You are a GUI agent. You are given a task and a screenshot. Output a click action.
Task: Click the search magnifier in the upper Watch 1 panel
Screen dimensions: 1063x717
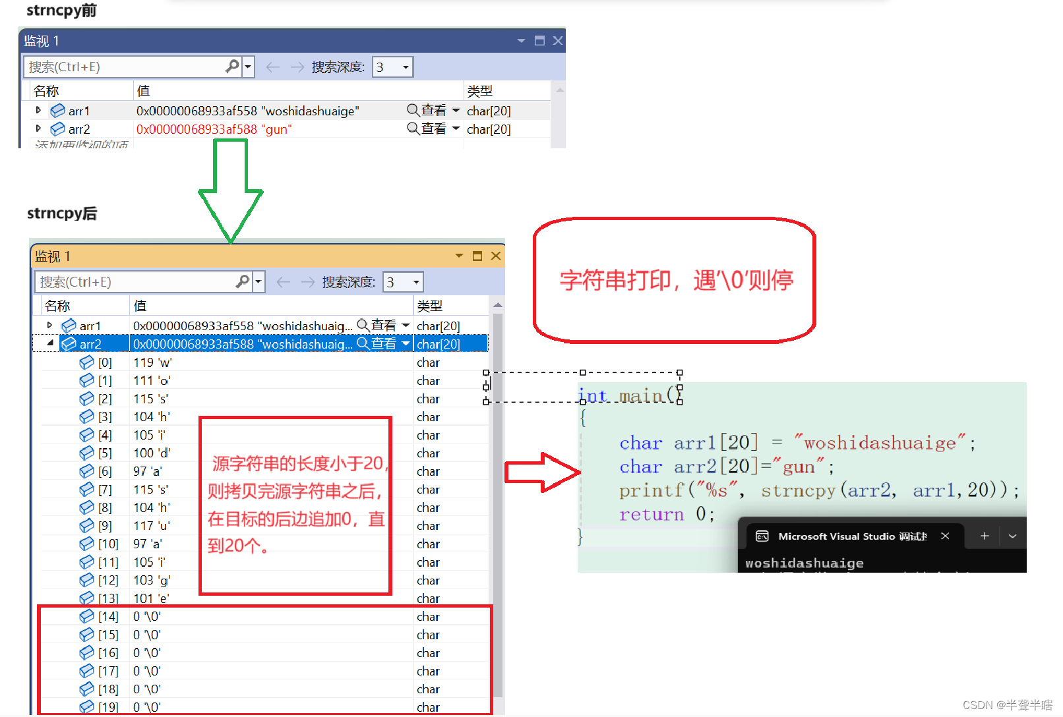[x=232, y=67]
